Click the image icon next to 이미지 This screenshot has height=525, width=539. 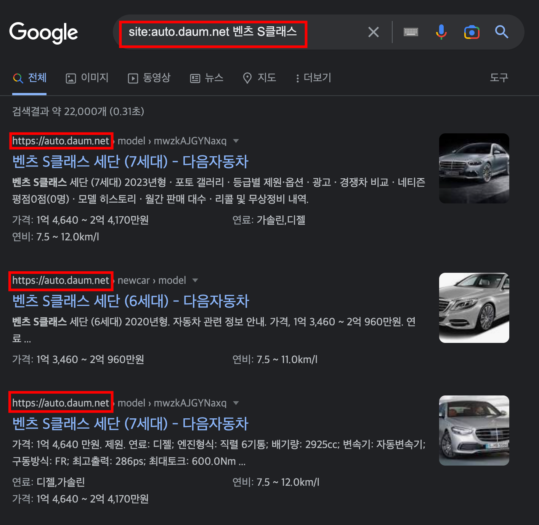pos(71,78)
